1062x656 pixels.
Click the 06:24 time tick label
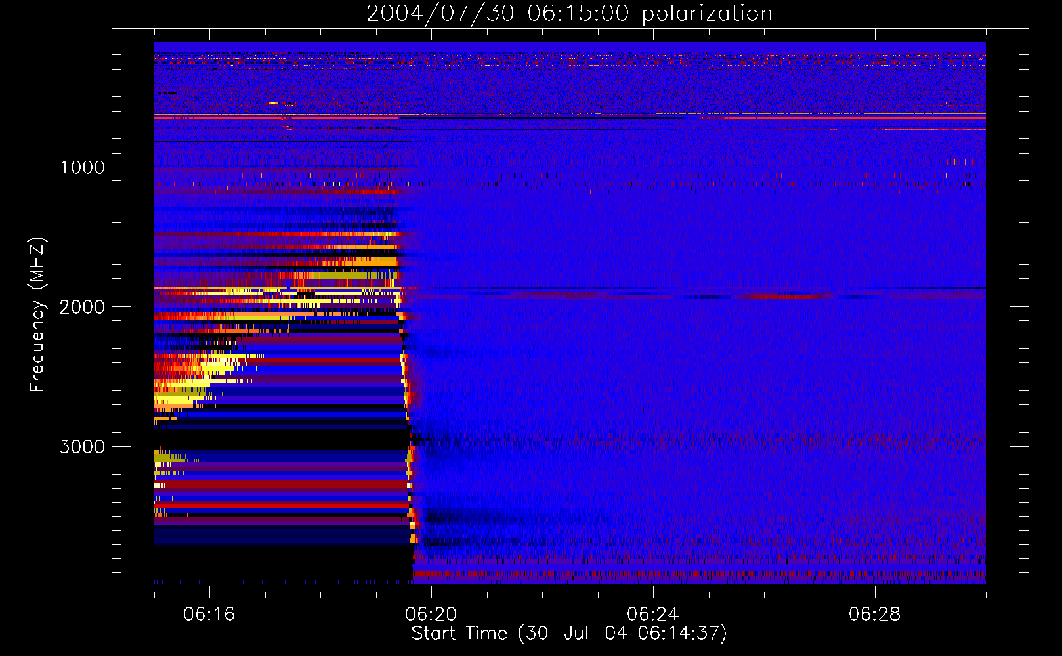[652, 615]
